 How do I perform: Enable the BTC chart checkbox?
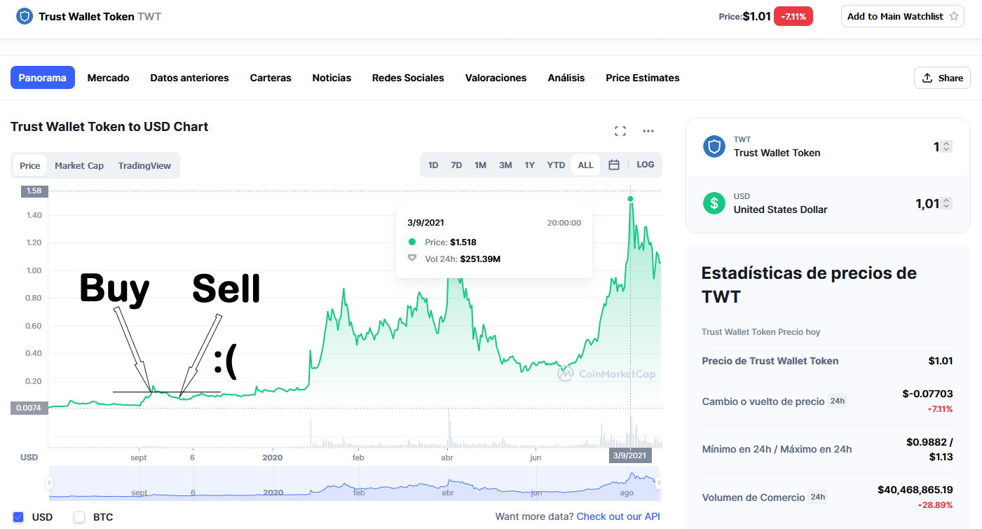point(79,517)
